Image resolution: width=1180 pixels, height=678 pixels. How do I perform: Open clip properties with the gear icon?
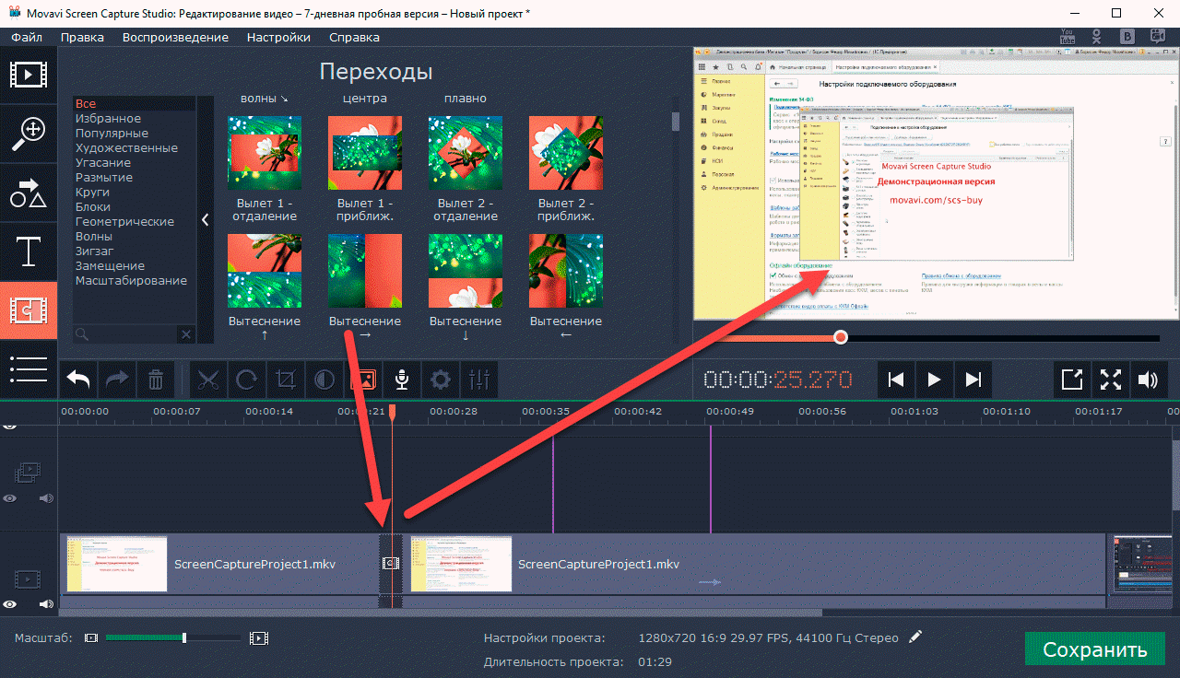coord(442,379)
